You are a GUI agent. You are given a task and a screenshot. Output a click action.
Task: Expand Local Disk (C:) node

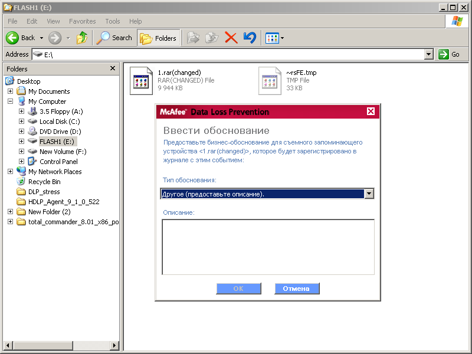click(21, 122)
